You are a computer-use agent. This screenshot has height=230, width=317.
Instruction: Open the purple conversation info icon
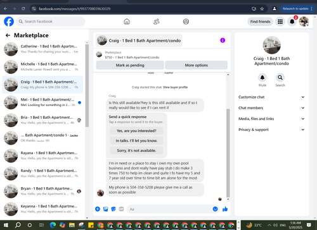(x=223, y=40)
